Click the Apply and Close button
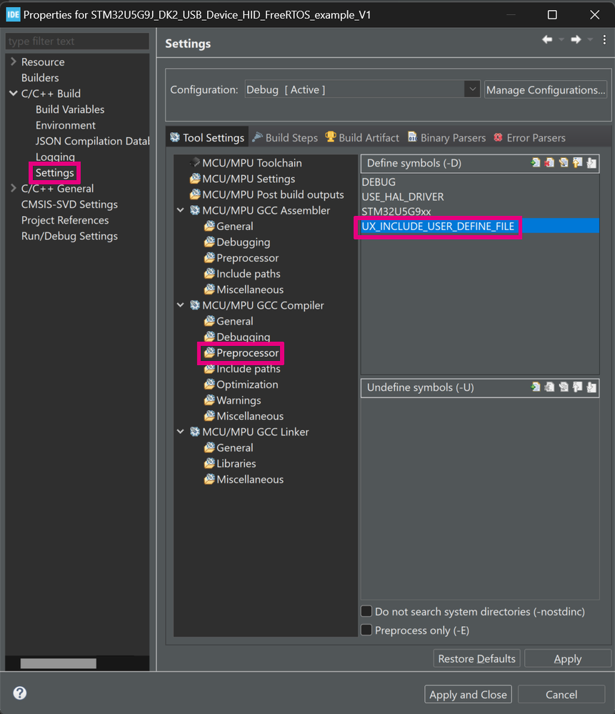Screen dimensions: 615x714 click(468, 695)
